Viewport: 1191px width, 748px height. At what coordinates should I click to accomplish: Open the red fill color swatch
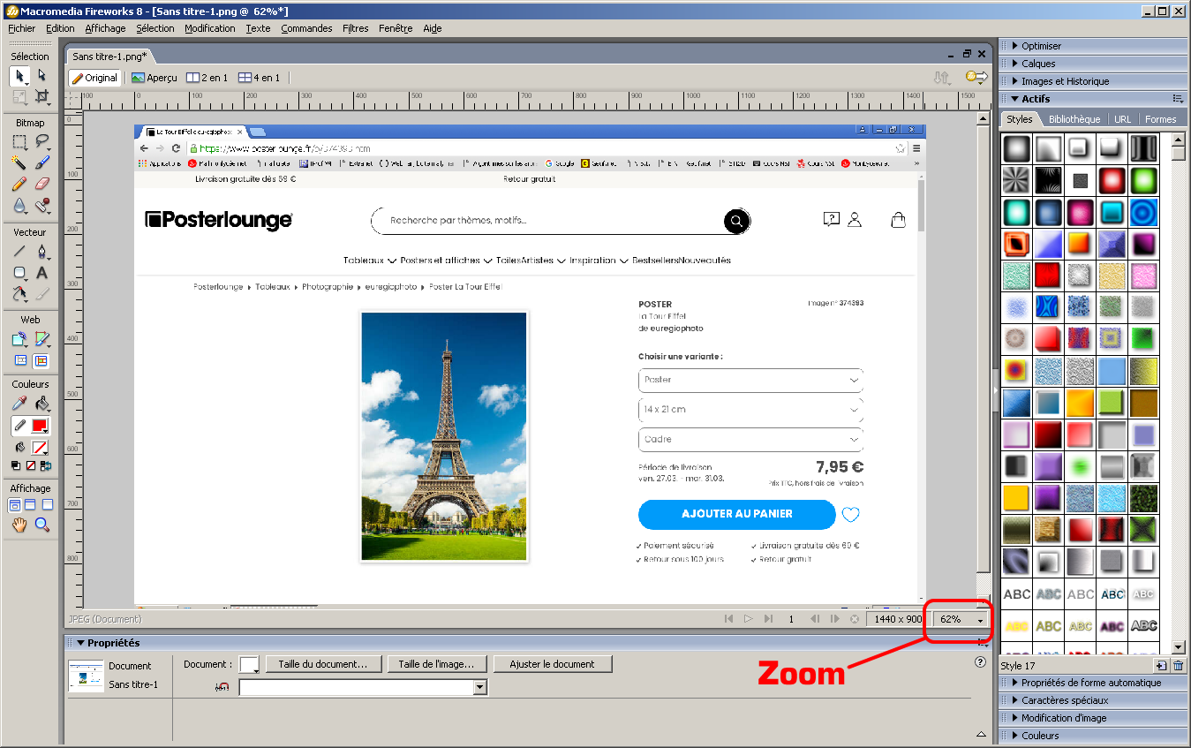(x=40, y=426)
